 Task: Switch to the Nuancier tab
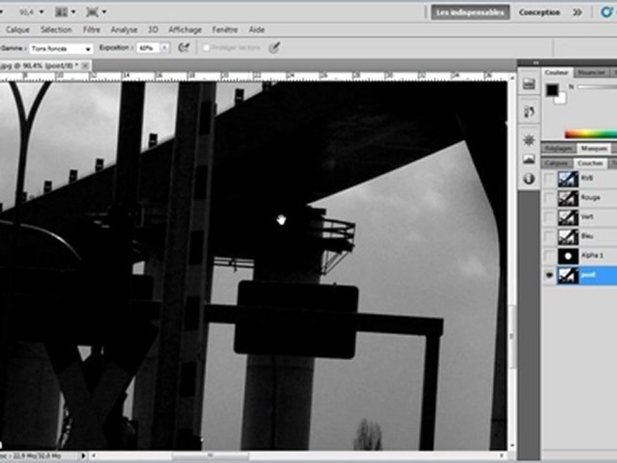(591, 73)
